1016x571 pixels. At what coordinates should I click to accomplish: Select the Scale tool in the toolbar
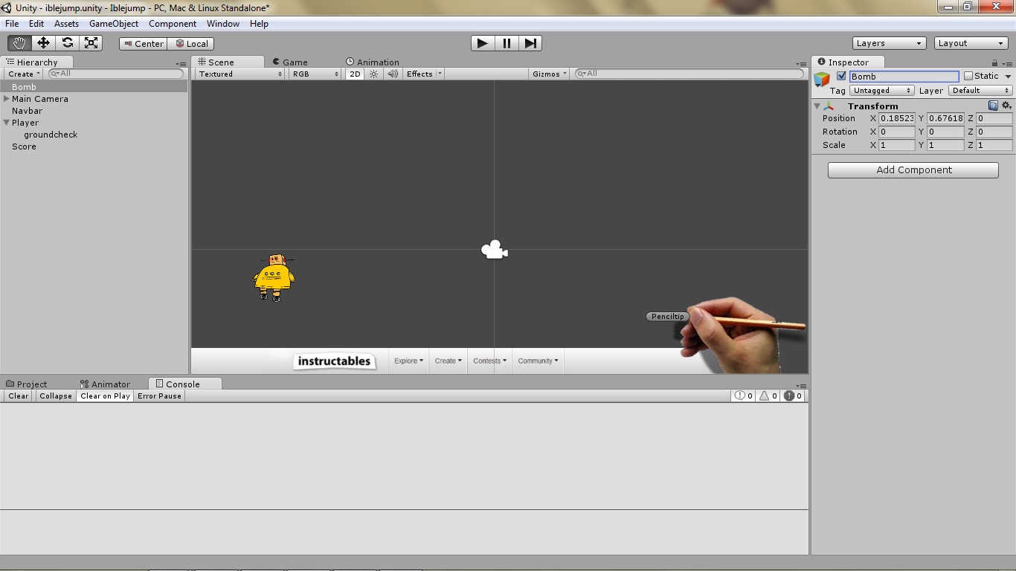pos(91,43)
